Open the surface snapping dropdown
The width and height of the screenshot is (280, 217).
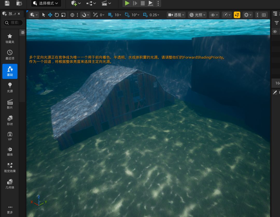pos(85,15)
